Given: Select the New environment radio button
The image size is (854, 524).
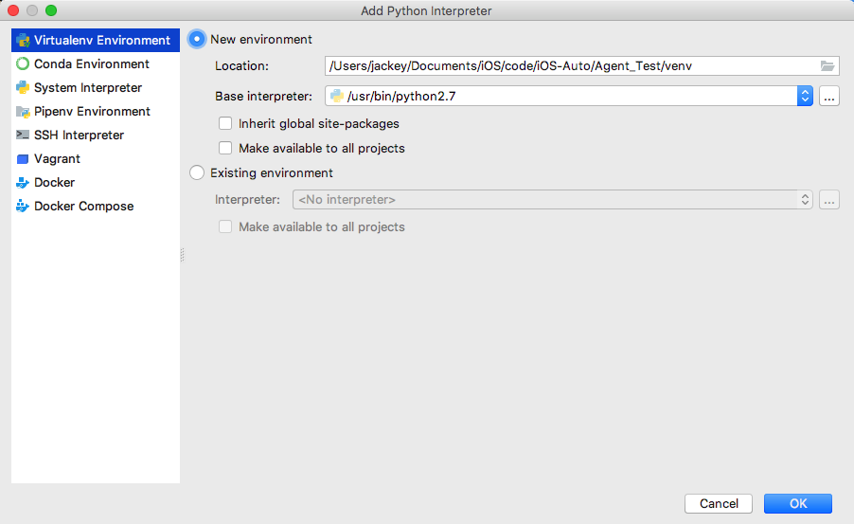Looking at the screenshot, I should [x=197, y=39].
